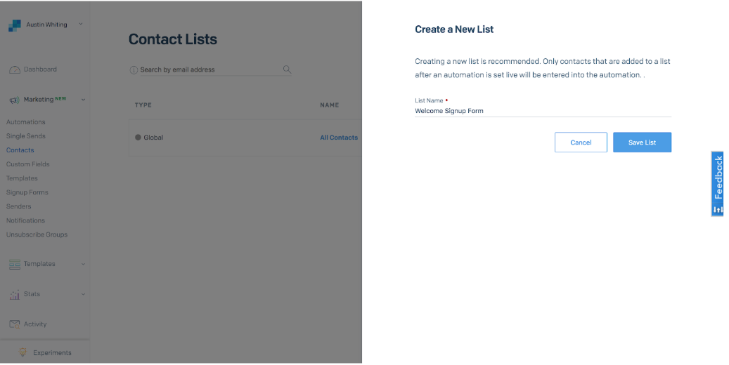Click the List Name input field

(543, 111)
